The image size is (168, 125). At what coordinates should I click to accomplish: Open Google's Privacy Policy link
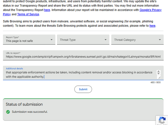point(151,10)
